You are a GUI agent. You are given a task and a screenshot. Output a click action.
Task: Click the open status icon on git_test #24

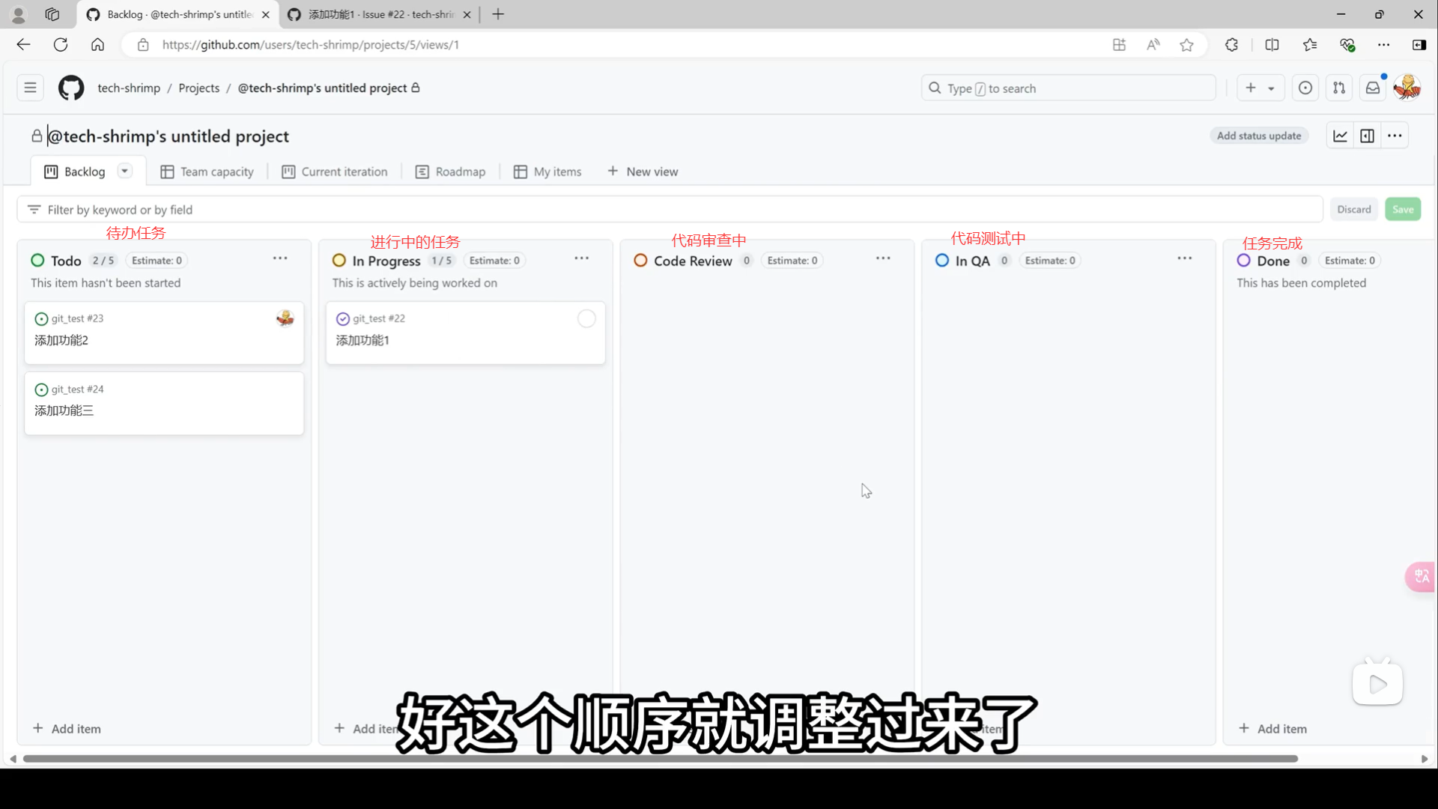point(41,390)
